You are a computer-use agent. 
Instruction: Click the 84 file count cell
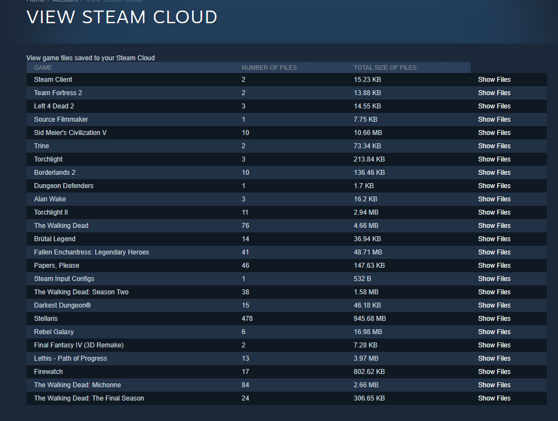[x=245, y=384]
